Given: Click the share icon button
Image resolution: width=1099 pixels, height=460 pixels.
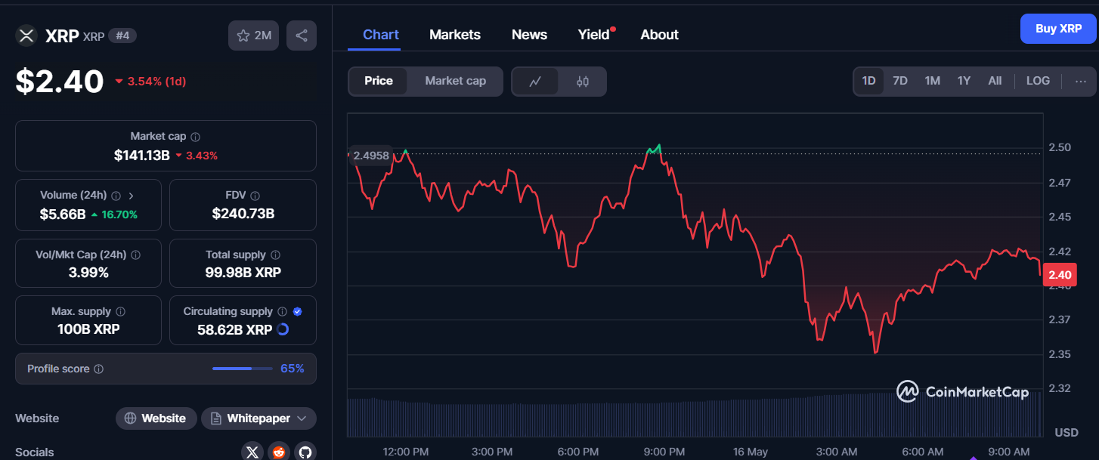Looking at the screenshot, I should [x=302, y=36].
